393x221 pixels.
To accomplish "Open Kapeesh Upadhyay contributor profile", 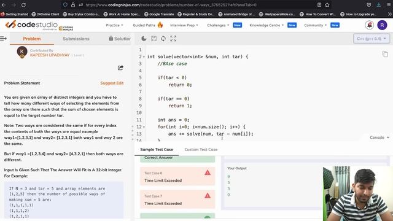I will click(x=50, y=55).
